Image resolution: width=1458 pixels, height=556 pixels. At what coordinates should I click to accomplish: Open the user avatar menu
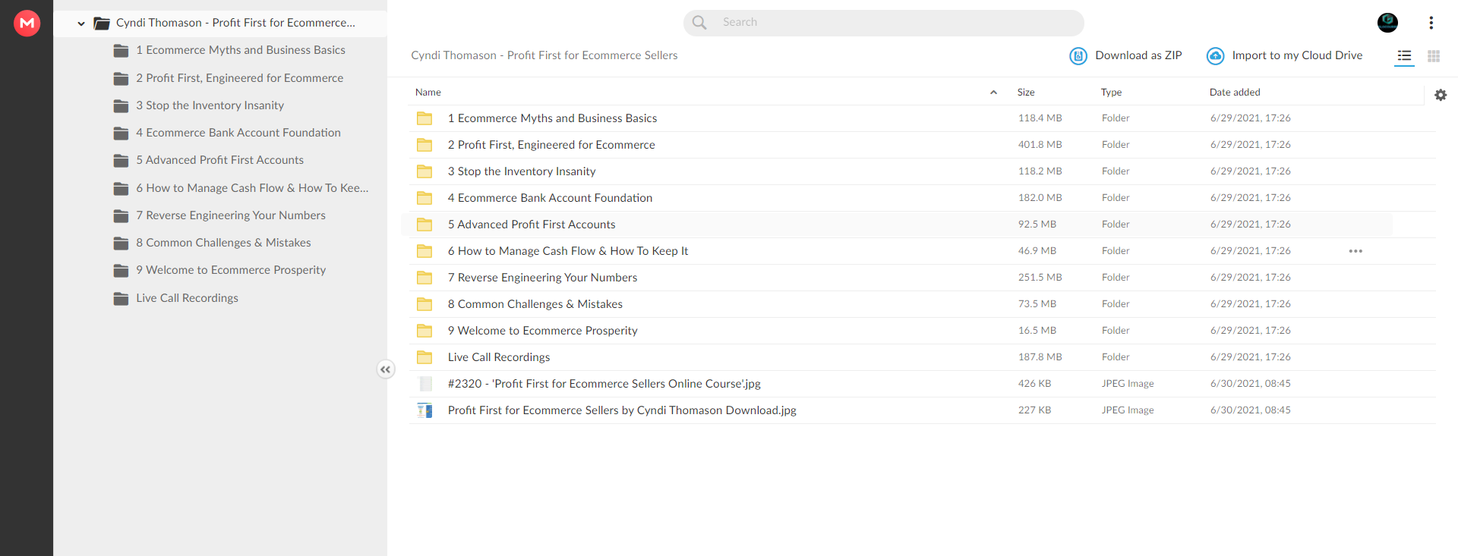coord(1387,23)
